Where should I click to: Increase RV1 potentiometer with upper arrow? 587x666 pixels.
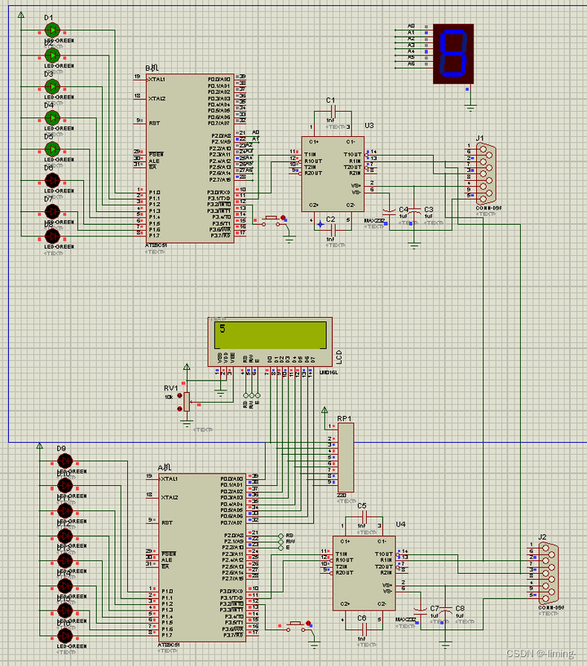(x=179, y=395)
